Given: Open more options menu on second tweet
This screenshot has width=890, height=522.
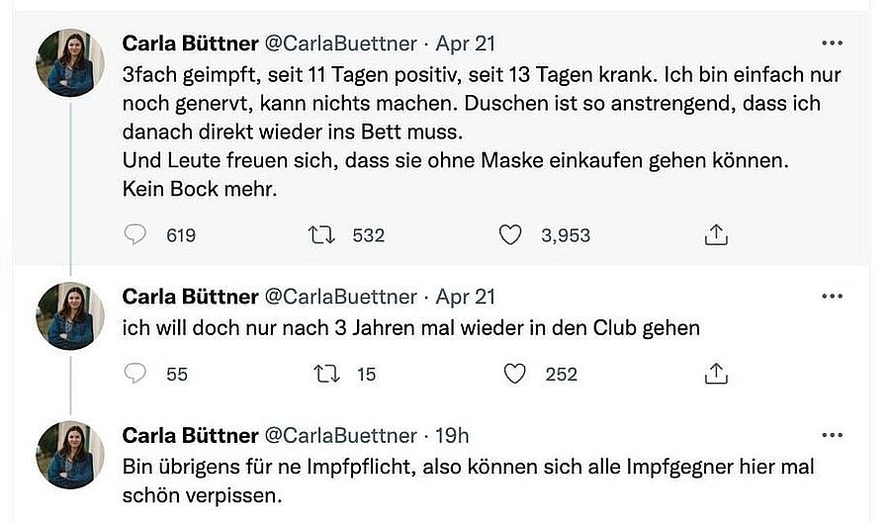Looking at the screenshot, I should click(x=832, y=297).
